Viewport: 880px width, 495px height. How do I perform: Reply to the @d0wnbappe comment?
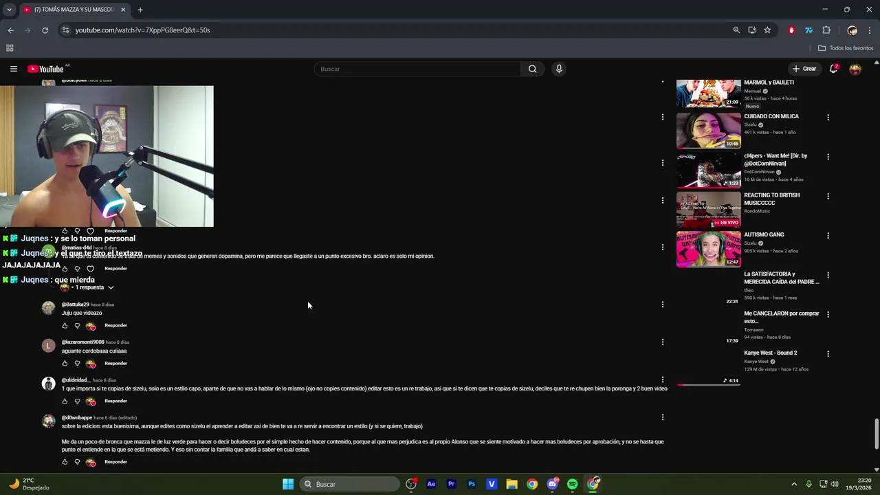tap(115, 462)
